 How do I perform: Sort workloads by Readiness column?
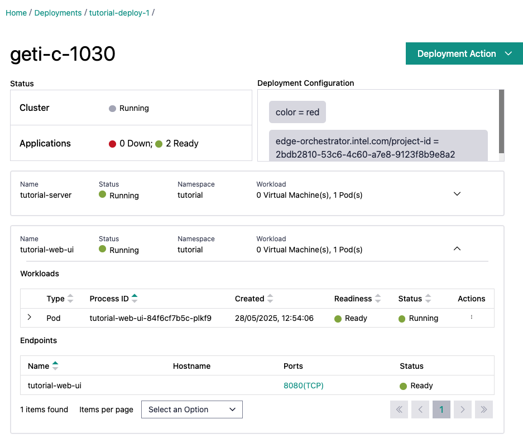click(378, 299)
